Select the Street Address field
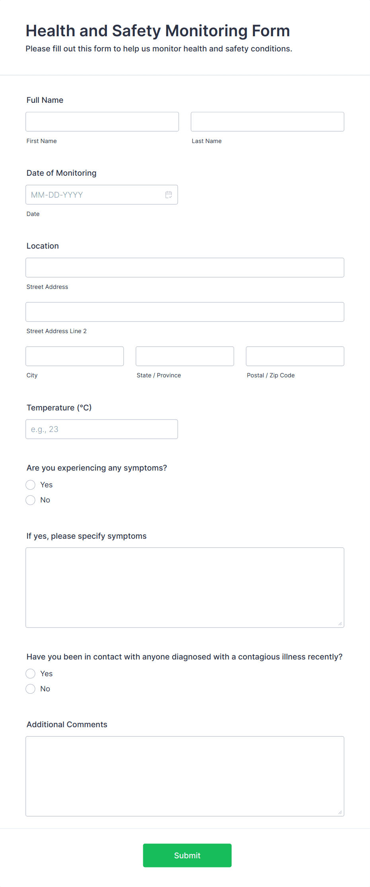370x887 pixels. (185, 267)
